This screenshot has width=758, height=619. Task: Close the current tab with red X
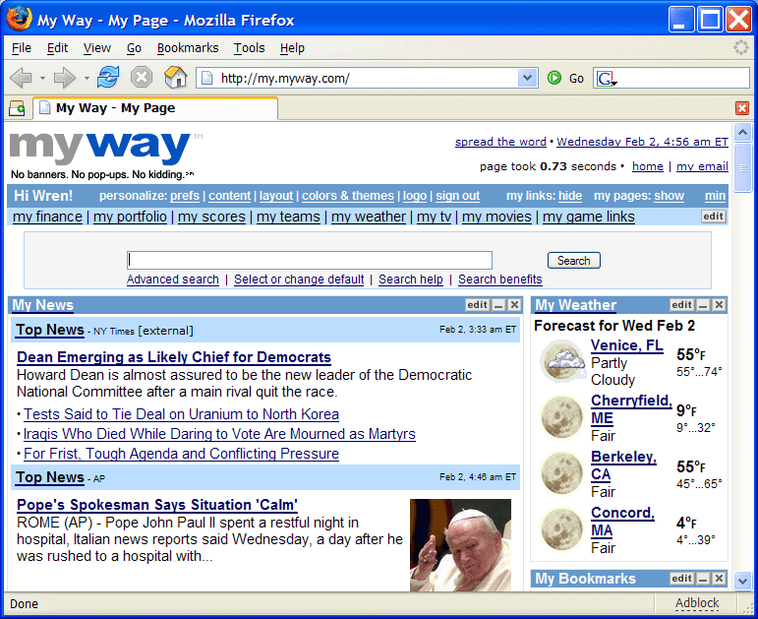pyautogui.click(x=742, y=108)
